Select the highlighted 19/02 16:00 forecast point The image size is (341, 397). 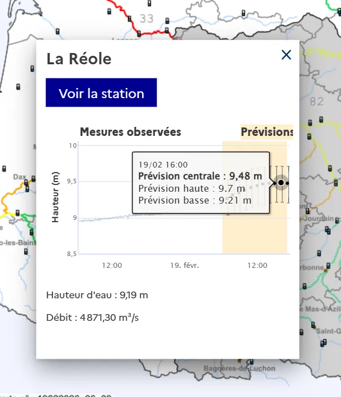click(x=281, y=183)
